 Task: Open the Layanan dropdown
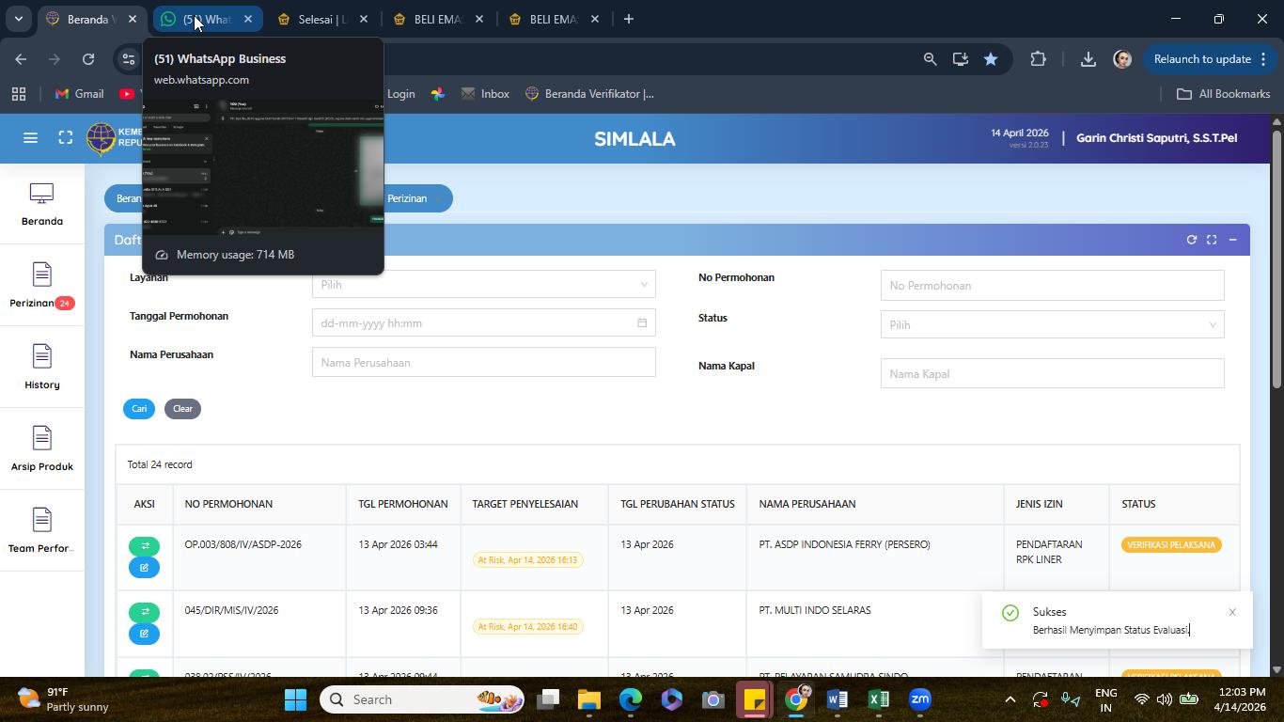pos(483,284)
